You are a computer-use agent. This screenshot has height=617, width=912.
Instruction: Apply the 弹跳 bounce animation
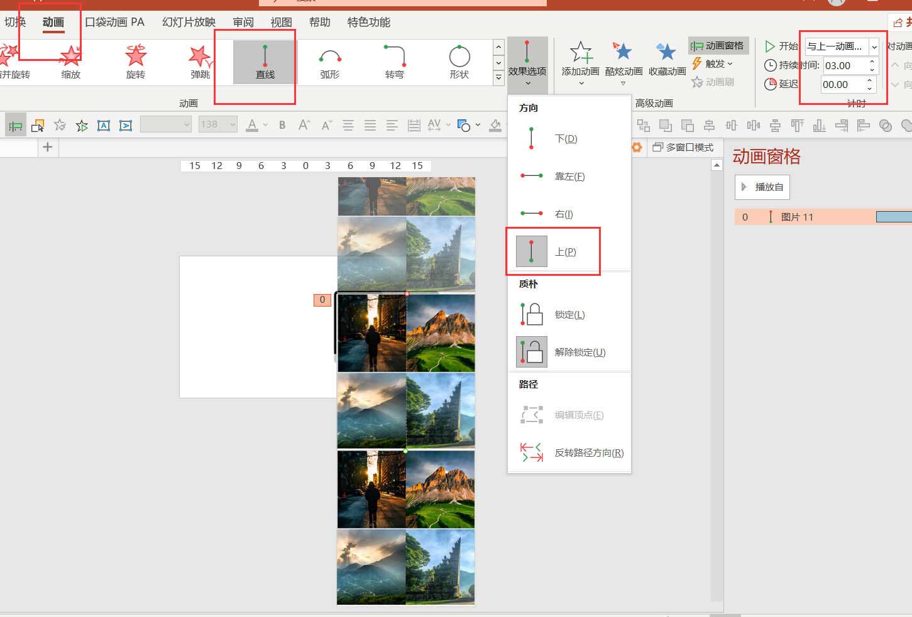[200, 62]
